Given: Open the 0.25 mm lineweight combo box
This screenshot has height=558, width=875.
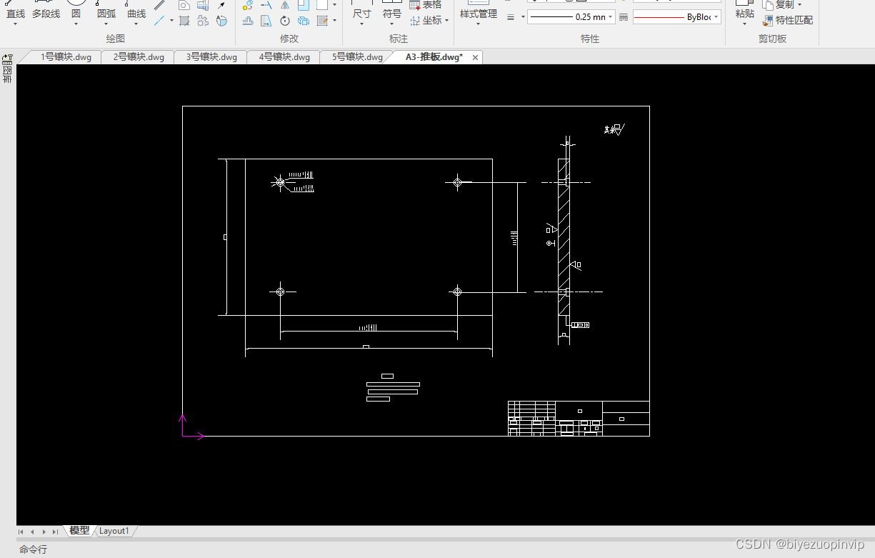Looking at the screenshot, I should 571,16.
